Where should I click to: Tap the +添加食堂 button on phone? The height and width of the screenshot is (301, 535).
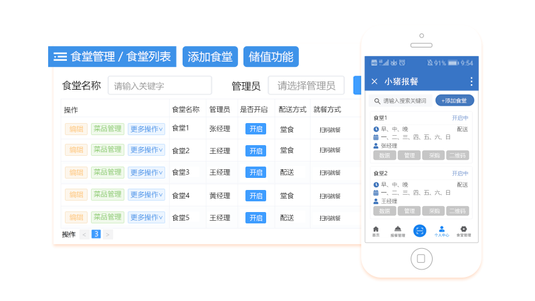pyautogui.click(x=455, y=101)
